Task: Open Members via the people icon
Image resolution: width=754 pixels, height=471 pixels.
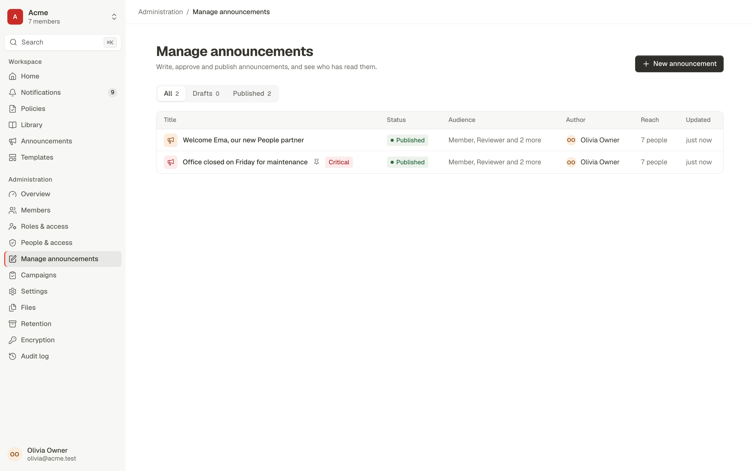Action: pyautogui.click(x=13, y=210)
